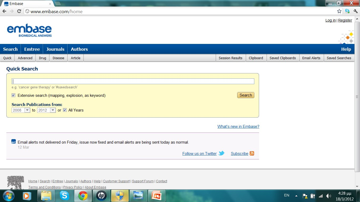The height and width of the screenshot is (202, 360).
Task: Open the Authors main menu tab
Action: tap(79, 49)
